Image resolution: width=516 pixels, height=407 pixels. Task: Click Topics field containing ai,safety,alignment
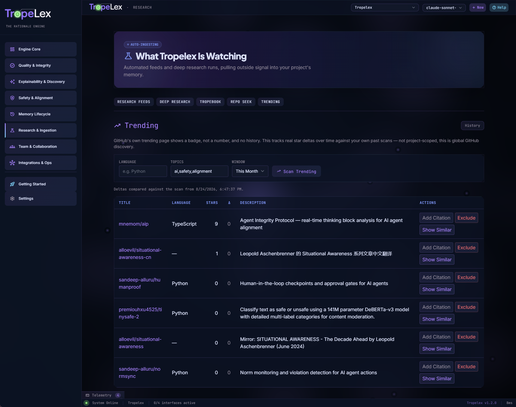click(x=199, y=171)
